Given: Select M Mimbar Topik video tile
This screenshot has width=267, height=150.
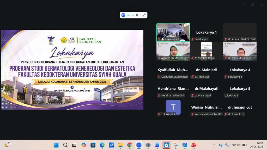Looking at the screenshot, I should point(207,51).
